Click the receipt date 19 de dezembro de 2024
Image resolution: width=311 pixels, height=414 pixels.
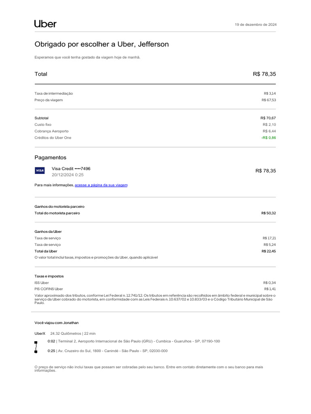(x=256, y=25)
